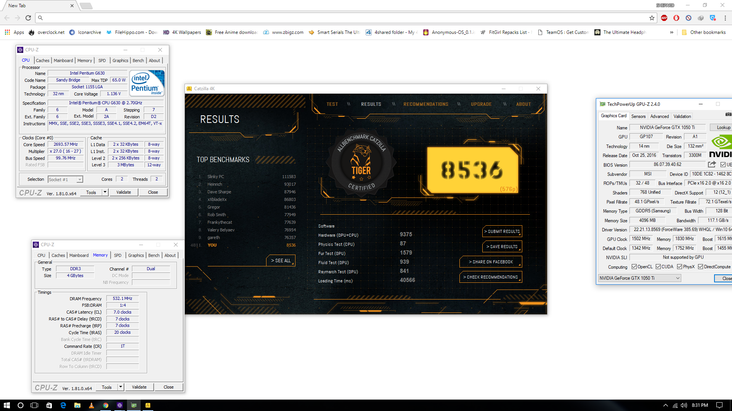The image size is (732, 411).
Task: Expand GPU selection dropdown in GPU-Z
Action: tap(677, 278)
